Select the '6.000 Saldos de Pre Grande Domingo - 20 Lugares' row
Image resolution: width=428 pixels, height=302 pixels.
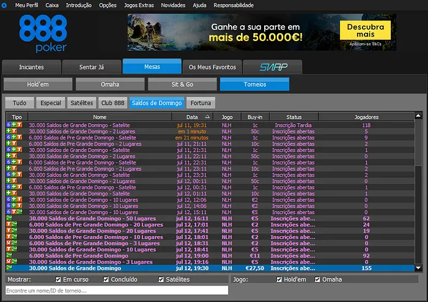tap(210, 224)
